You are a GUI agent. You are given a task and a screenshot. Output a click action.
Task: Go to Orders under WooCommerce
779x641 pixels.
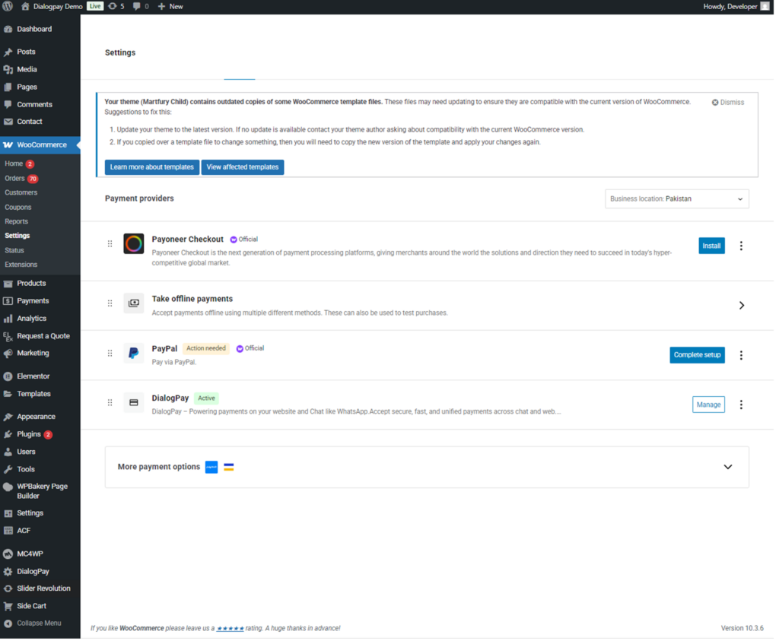tap(14, 179)
